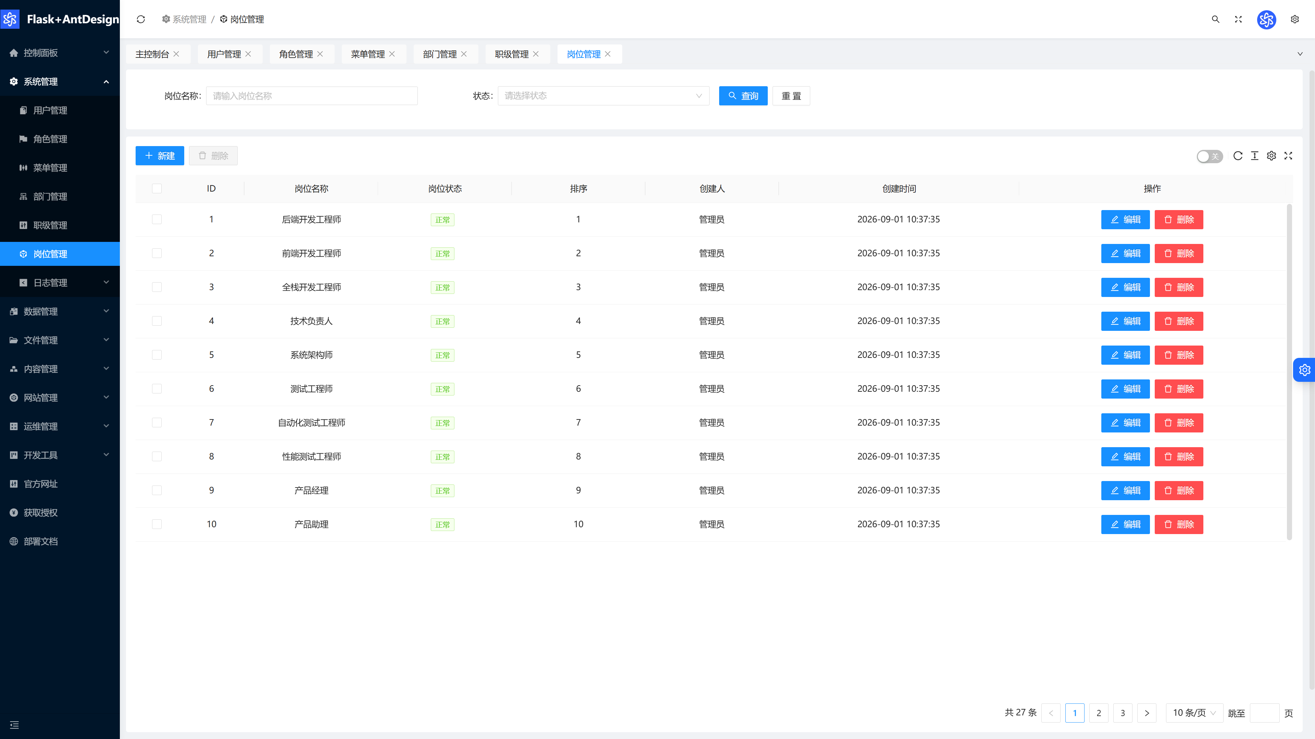
Task: Select the checkbox for 后端开发工程师 row
Action: click(x=157, y=219)
